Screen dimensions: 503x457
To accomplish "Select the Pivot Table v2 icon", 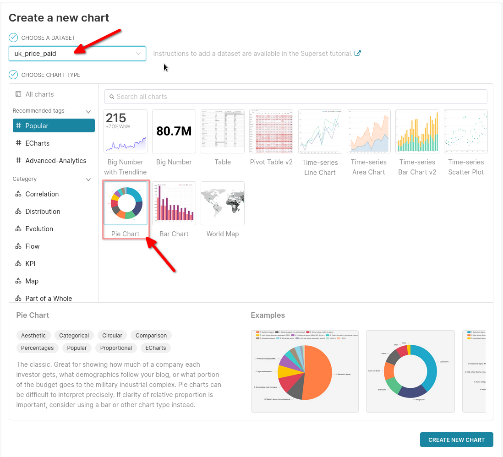I will pos(271,131).
